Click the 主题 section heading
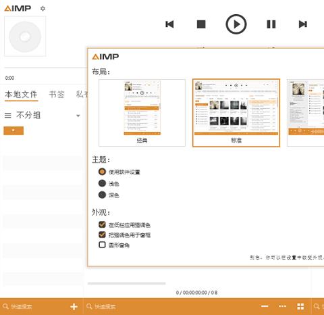 pyautogui.click(x=101, y=160)
